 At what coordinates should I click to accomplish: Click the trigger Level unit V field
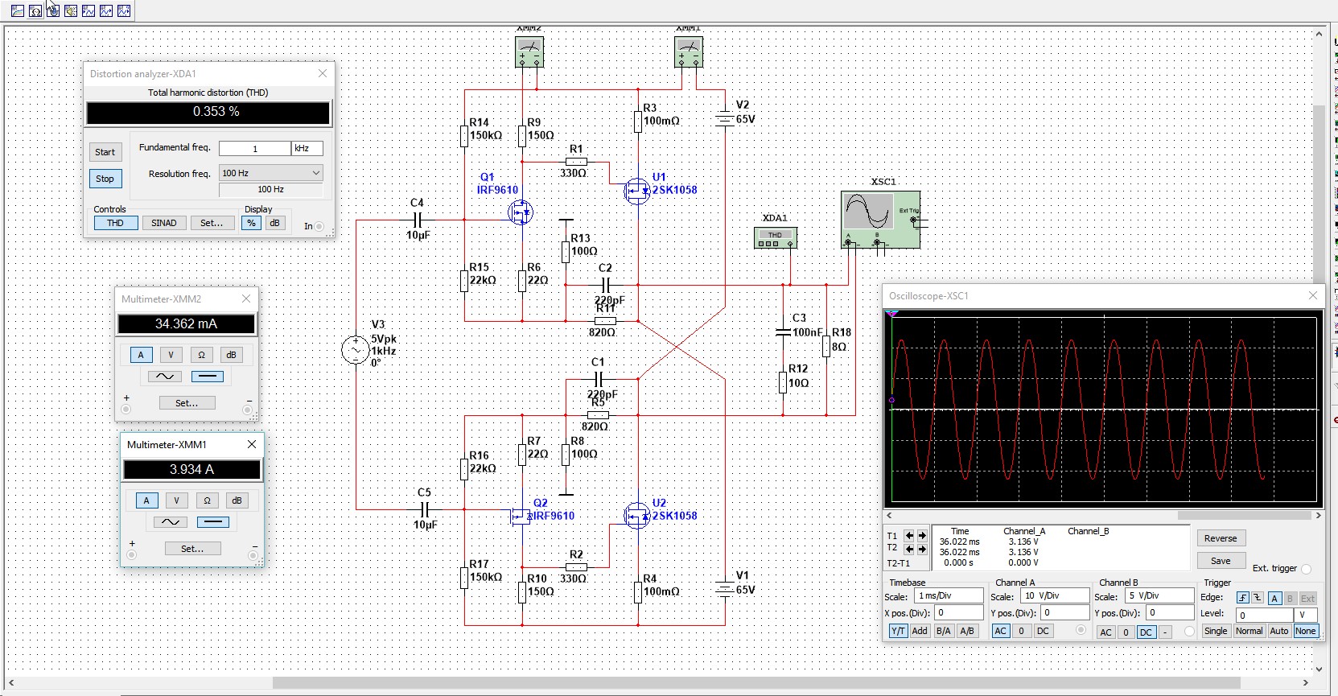[x=1305, y=616]
